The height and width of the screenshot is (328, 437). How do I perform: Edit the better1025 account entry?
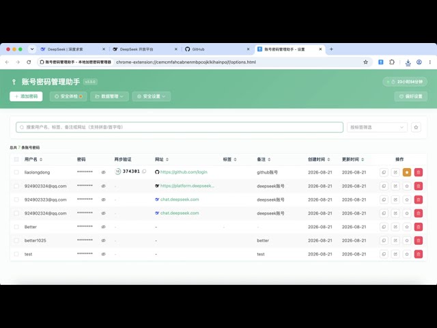tap(395, 241)
